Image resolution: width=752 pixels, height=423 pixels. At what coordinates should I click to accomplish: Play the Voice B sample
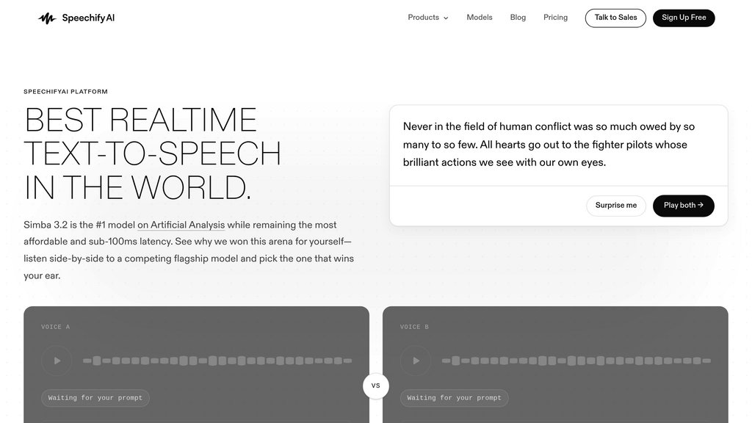pos(416,361)
